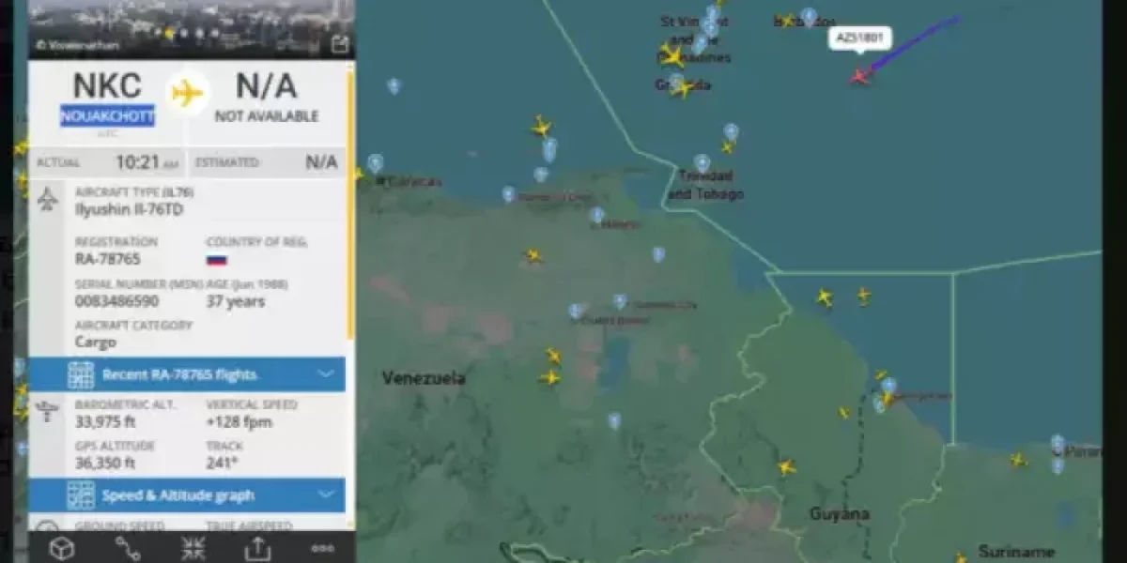Select the follow aircraft arrows icon
Viewport: 1127px width, 563px height.
193,548
